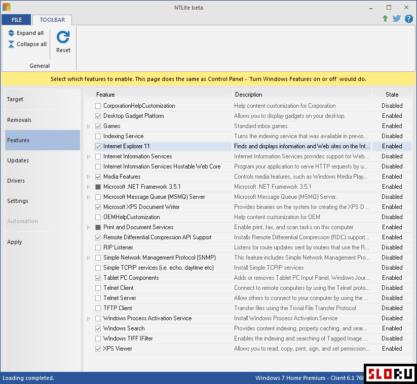
Task: Click the NTLite app icon in title bar
Action: 6,7
